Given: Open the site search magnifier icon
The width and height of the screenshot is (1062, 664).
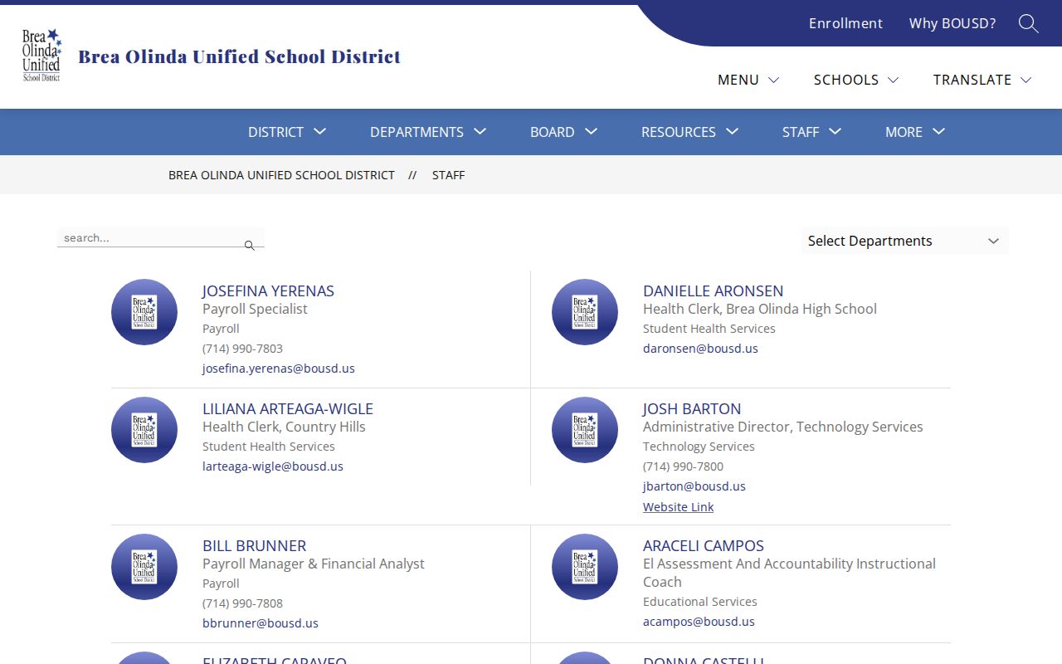Looking at the screenshot, I should pos(1029,23).
